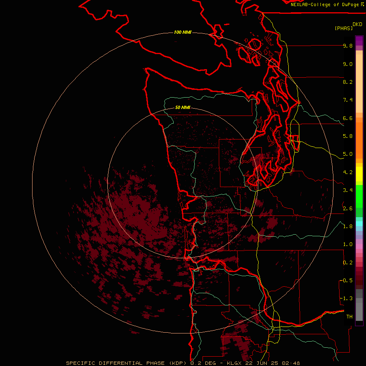Click the 8.2 value on the scale
Image resolution: width=366 pixels, height=366 pixels.
[348, 82]
